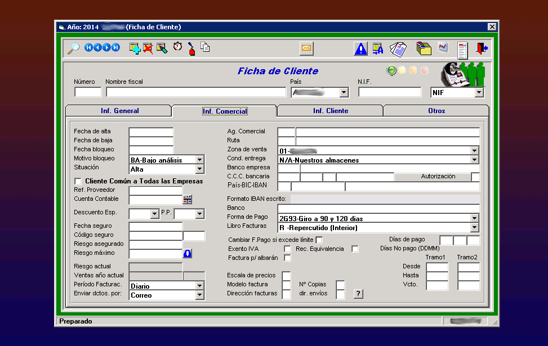Click the Número input field
This screenshot has width=548, height=346.
(88, 92)
